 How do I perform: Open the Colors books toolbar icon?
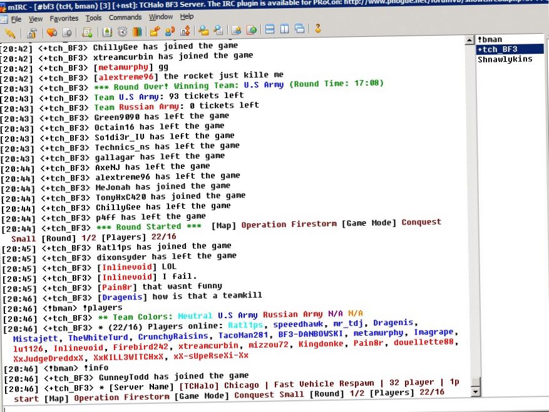point(137,31)
